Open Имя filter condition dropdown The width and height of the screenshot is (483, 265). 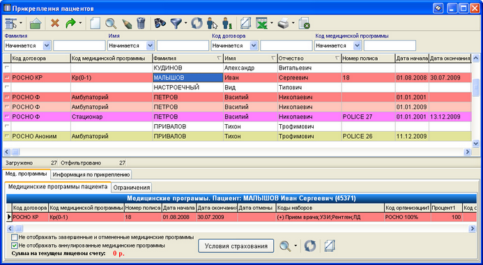[151, 45]
